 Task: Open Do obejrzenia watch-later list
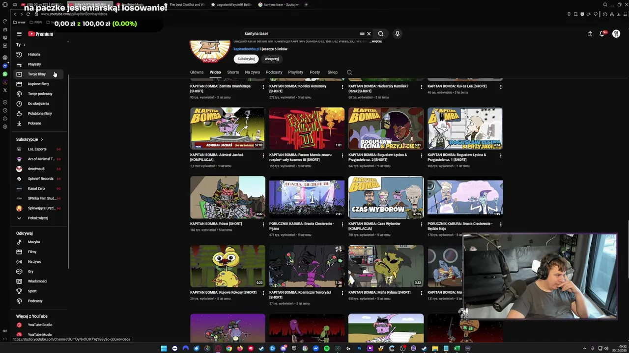coord(39,103)
